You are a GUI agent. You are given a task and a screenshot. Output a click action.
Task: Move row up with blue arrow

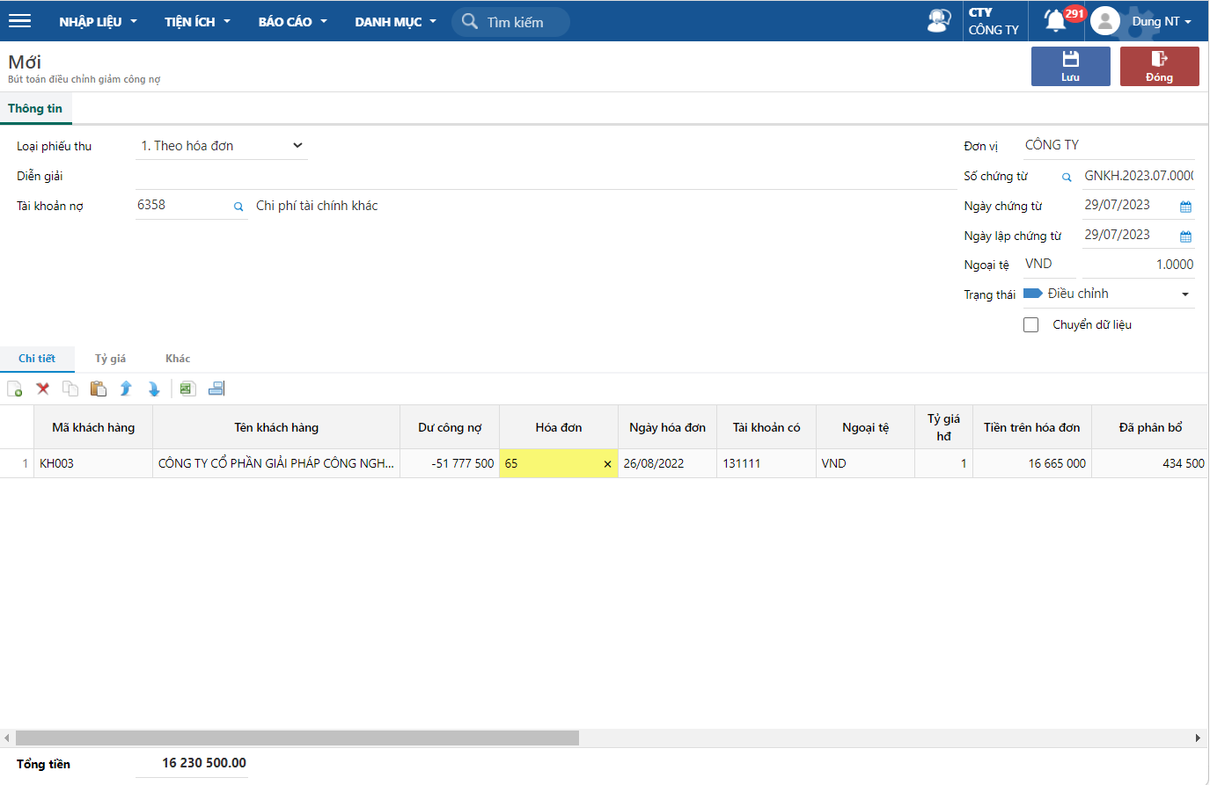(126, 389)
